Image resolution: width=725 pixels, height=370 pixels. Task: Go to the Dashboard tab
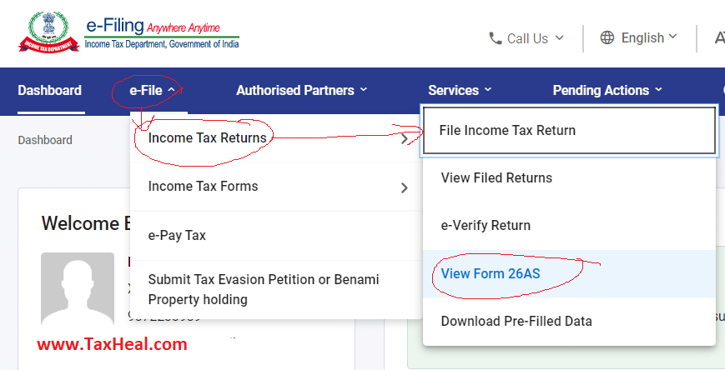click(49, 90)
